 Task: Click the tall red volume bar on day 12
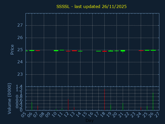click(x=68, y=105)
